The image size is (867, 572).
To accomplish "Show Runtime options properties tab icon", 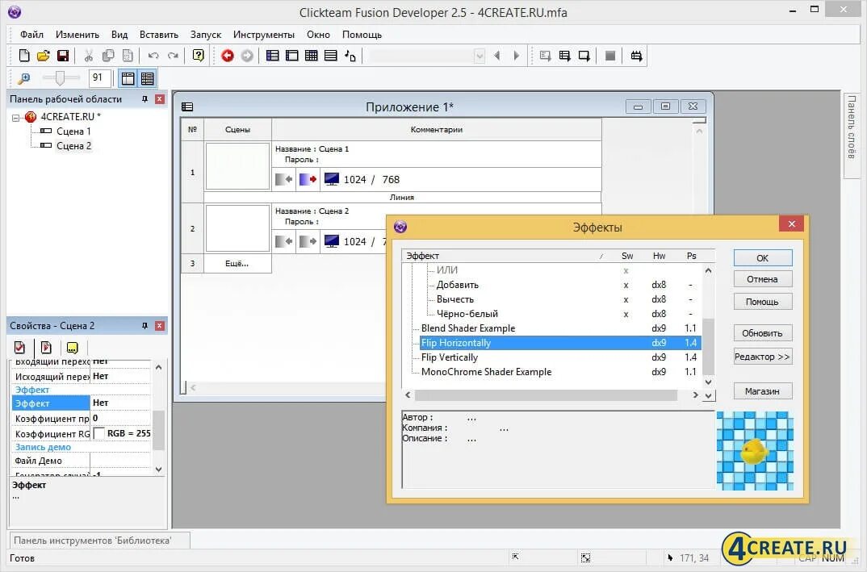I will tap(46, 347).
